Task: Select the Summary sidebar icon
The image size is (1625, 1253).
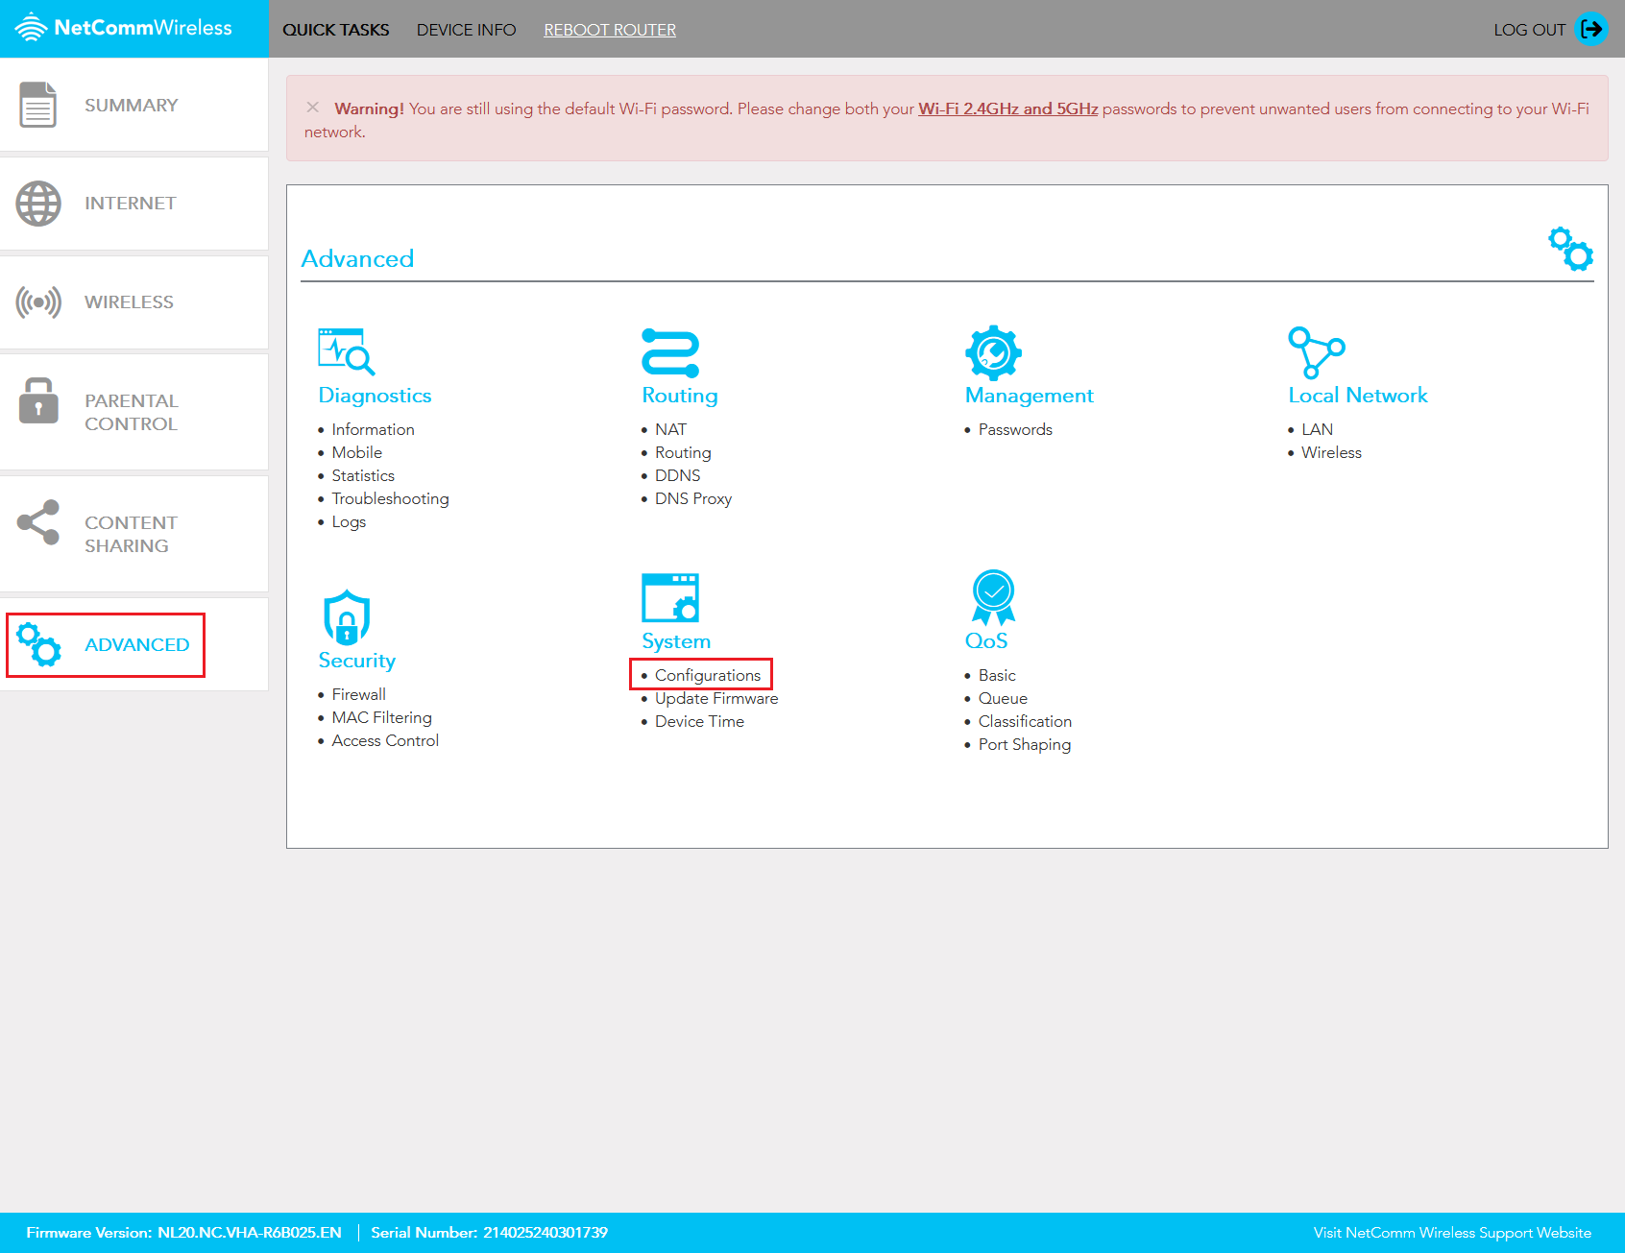Action: [38, 104]
